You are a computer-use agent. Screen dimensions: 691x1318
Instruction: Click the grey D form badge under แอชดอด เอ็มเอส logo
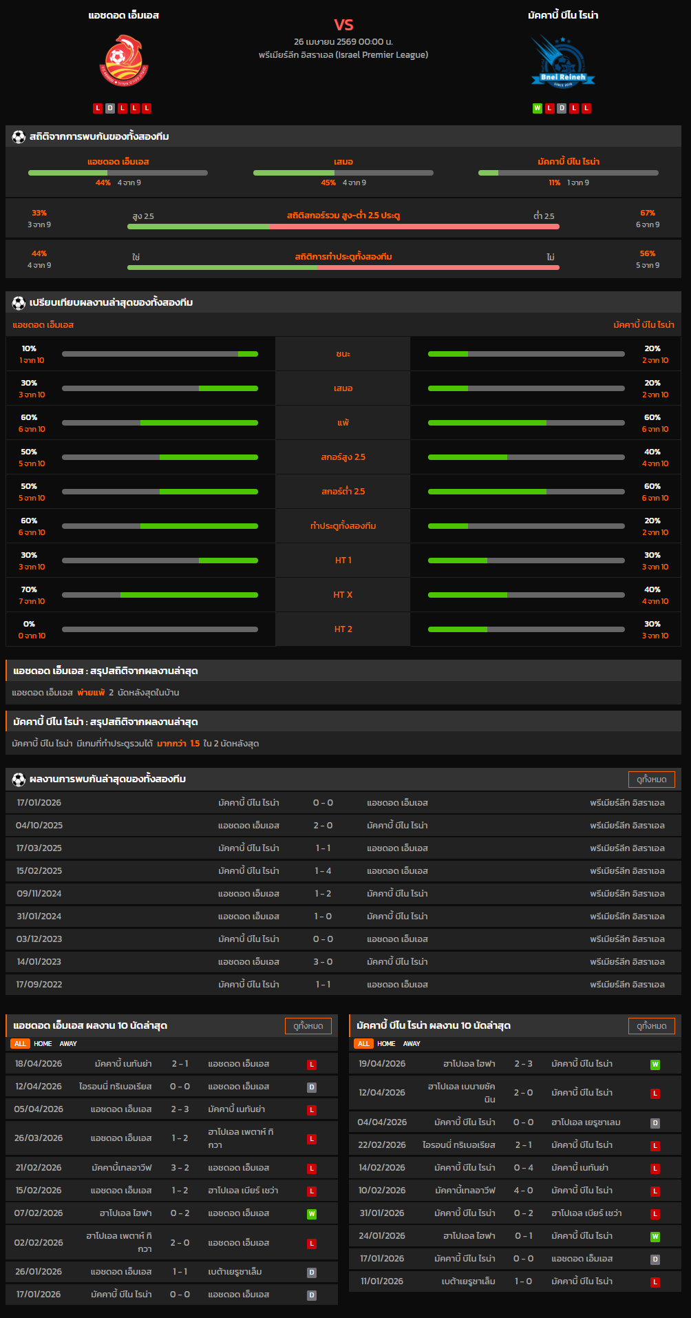110,108
